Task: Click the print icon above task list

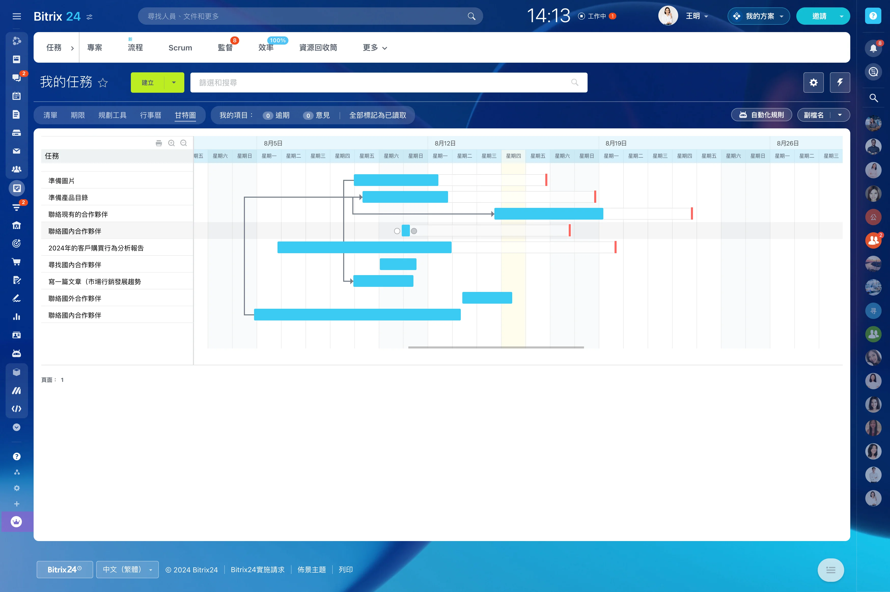Action: [159, 143]
